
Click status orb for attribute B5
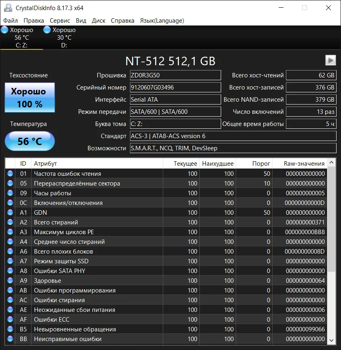(10, 329)
